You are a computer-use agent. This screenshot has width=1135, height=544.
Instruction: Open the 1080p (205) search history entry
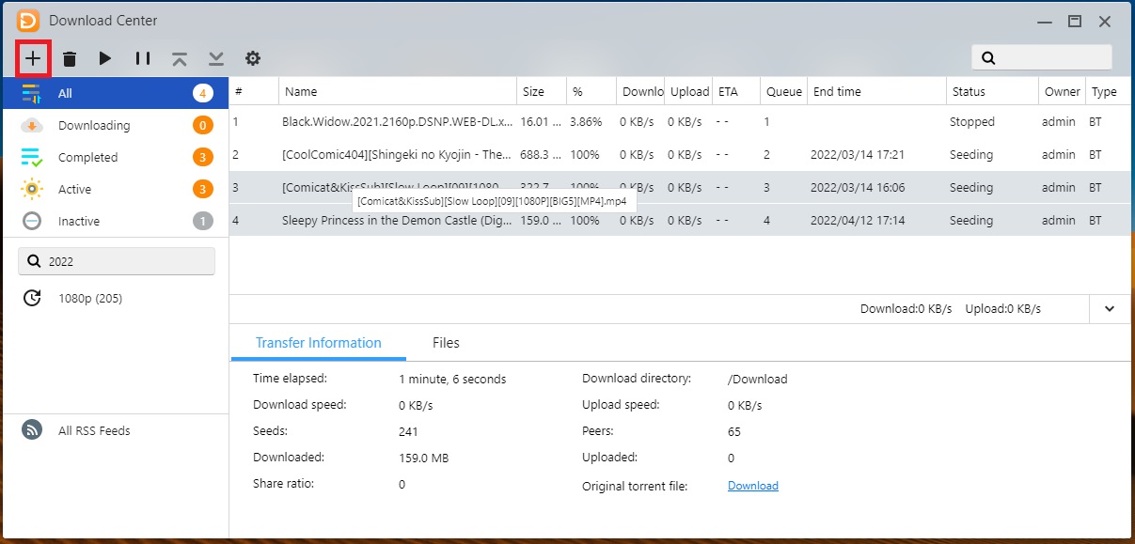(x=90, y=299)
